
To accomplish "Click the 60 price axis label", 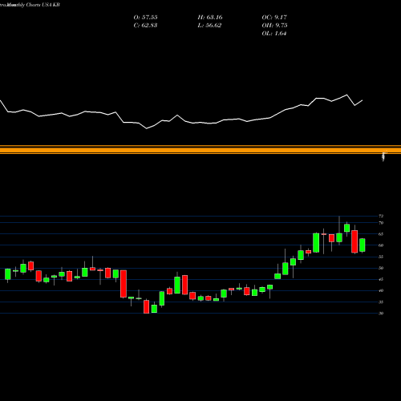I will pyautogui.click(x=381, y=245).
